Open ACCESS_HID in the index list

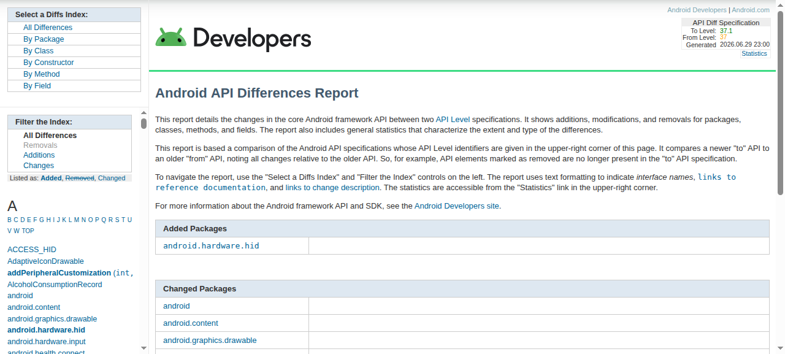pyautogui.click(x=32, y=250)
